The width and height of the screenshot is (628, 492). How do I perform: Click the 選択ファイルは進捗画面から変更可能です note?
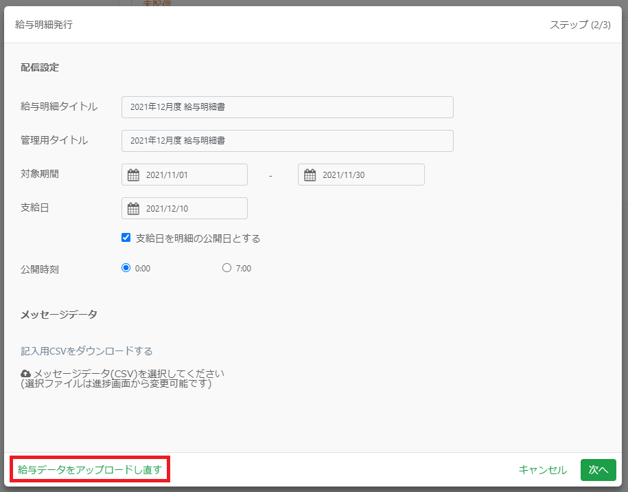point(116,383)
